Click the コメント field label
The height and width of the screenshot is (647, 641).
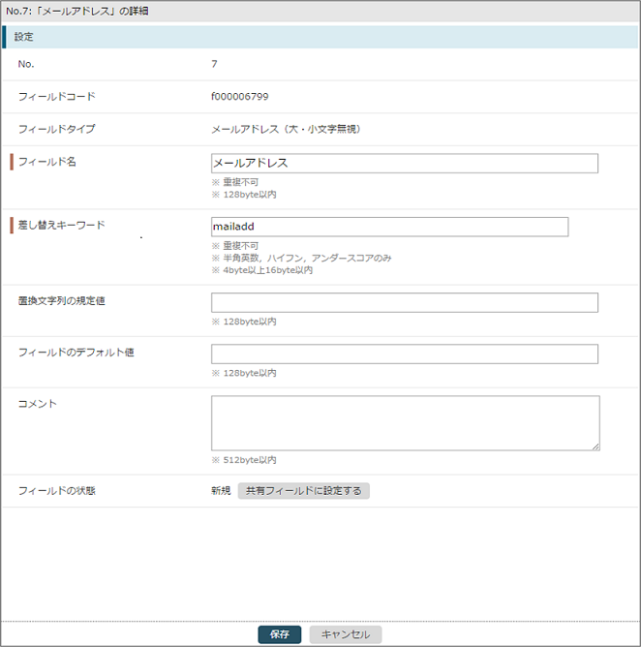37,404
